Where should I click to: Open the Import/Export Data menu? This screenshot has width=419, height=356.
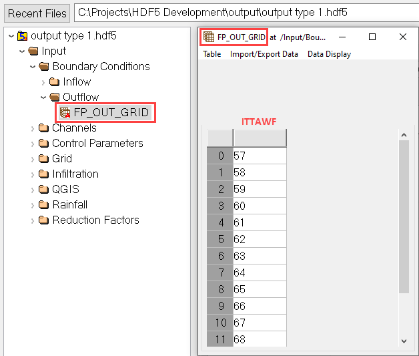[x=264, y=54]
